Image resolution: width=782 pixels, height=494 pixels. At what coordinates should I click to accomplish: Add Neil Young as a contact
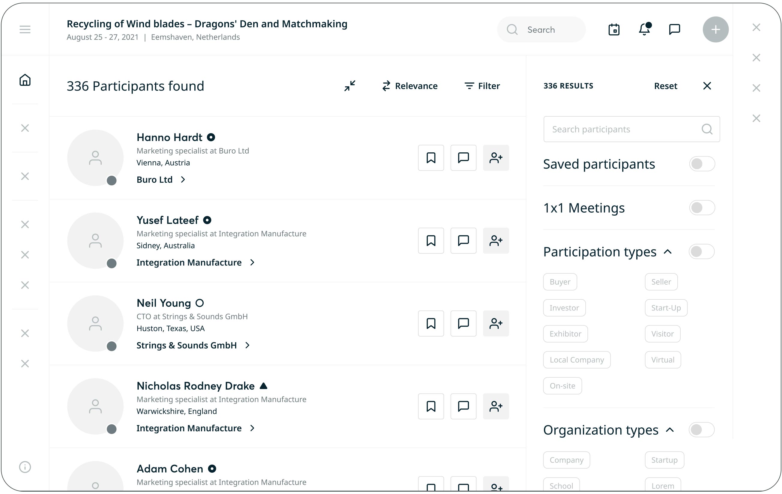496,324
